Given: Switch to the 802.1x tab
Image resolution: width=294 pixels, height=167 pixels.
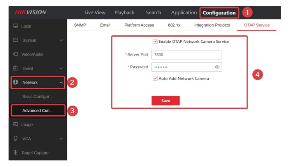Looking at the screenshot, I should (174, 25).
